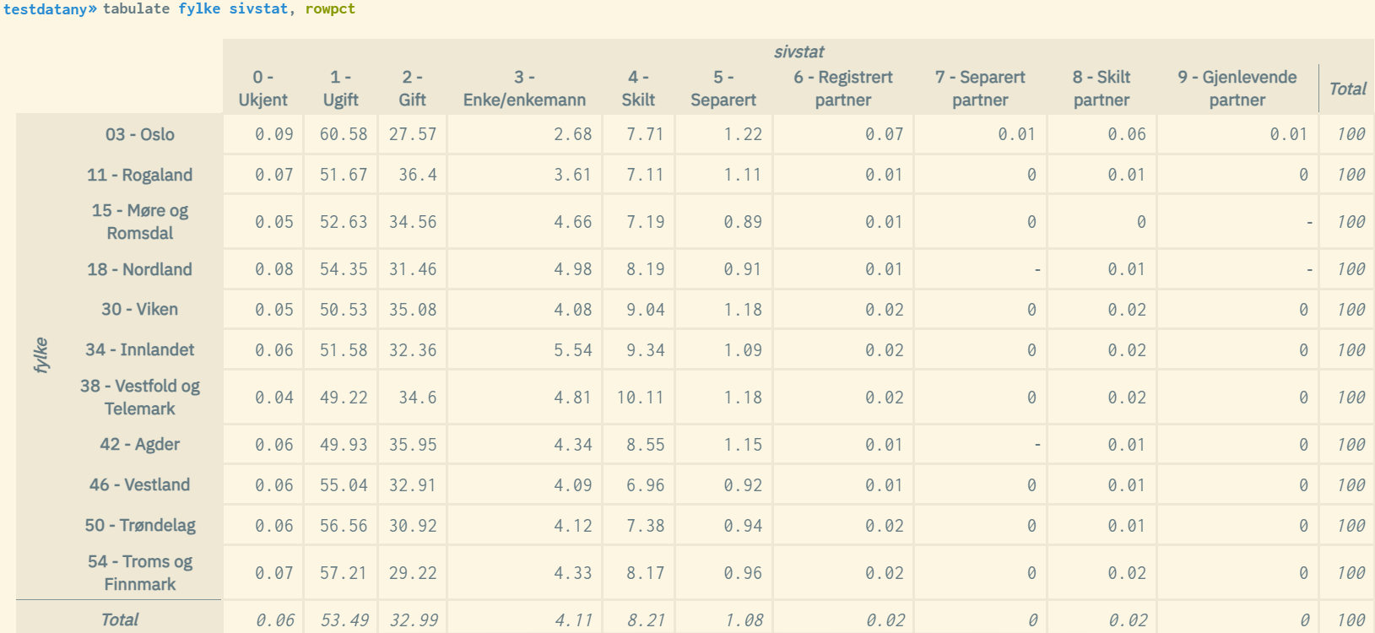This screenshot has width=1375, height=633.
Task: Select the 'fylke' variable in the command
Action: 199,9
